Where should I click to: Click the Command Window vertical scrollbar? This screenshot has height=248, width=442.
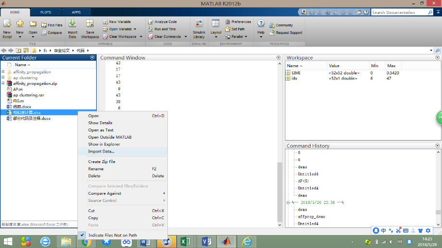coord(280,192)
